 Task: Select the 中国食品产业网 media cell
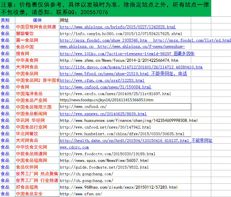click(x=37, y=100)
